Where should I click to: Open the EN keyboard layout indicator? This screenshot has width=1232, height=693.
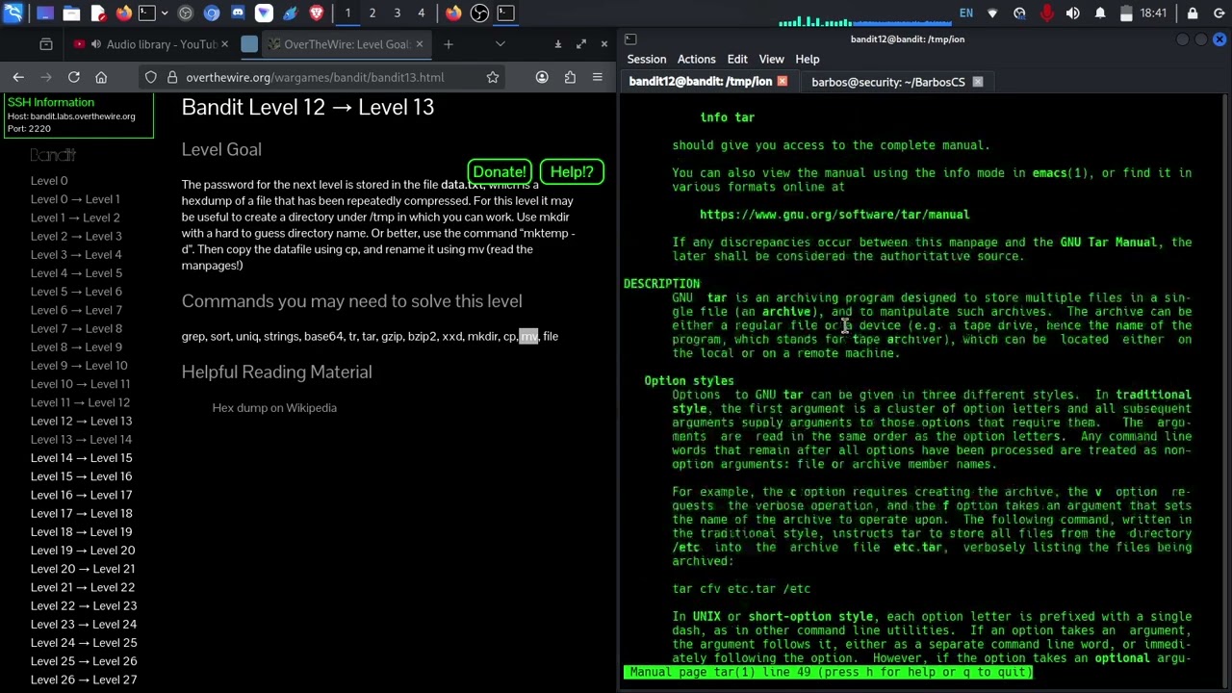966,13
